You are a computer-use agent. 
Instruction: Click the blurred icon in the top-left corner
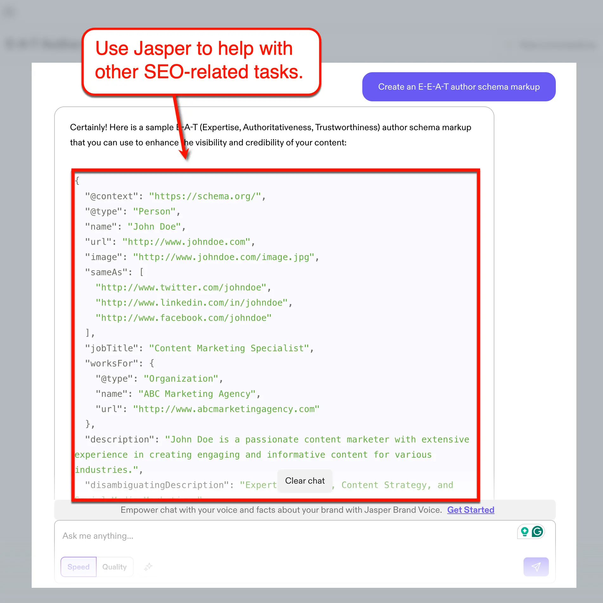click(x=10, y=12)
